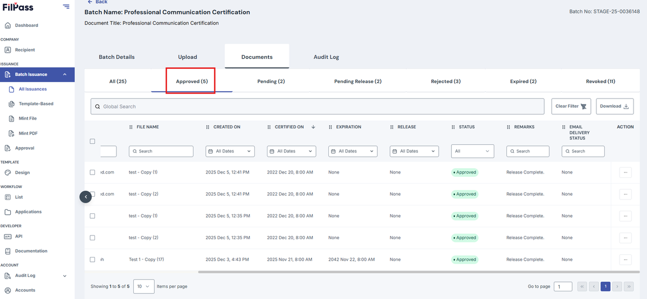The height and width of the screenshot is (299, 647).
Task: Check the first test - Copy (1) row
Action: (92, 172)
